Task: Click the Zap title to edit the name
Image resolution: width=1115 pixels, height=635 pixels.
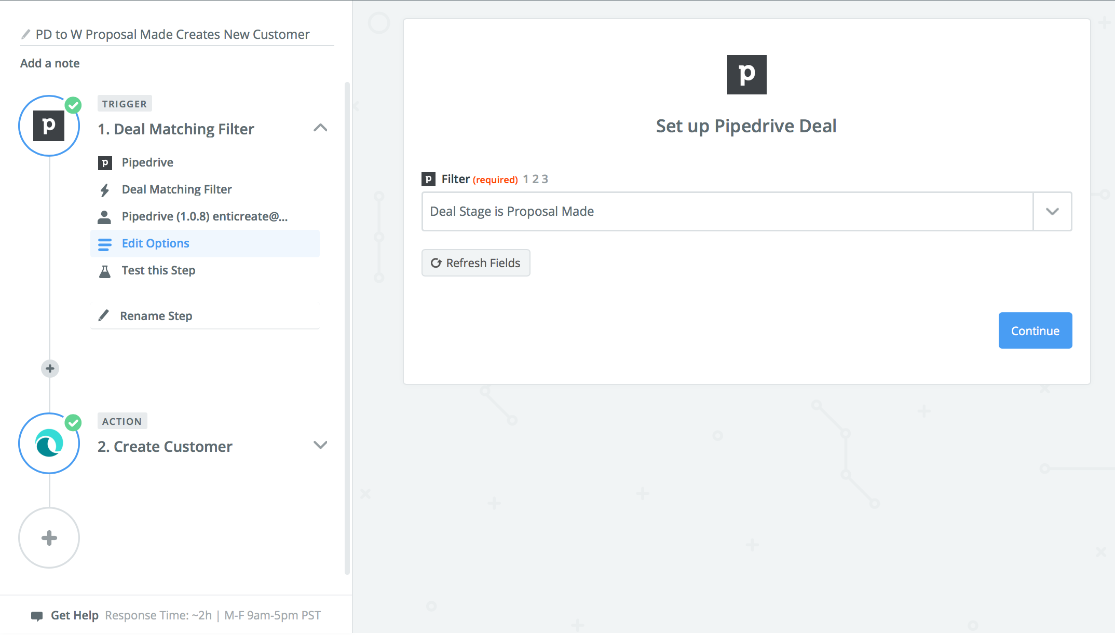Action: click(x=172, y=34)
